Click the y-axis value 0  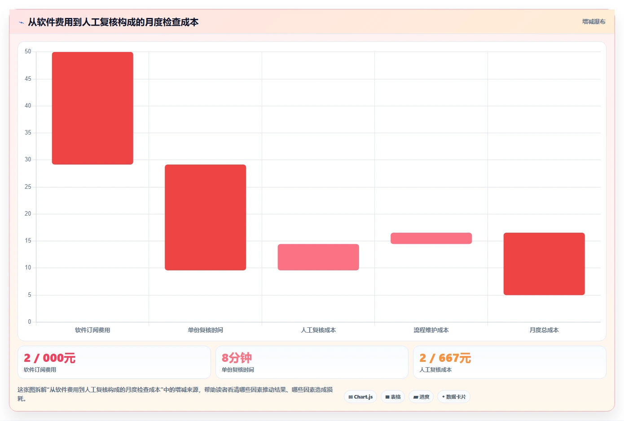coord(30,321)
